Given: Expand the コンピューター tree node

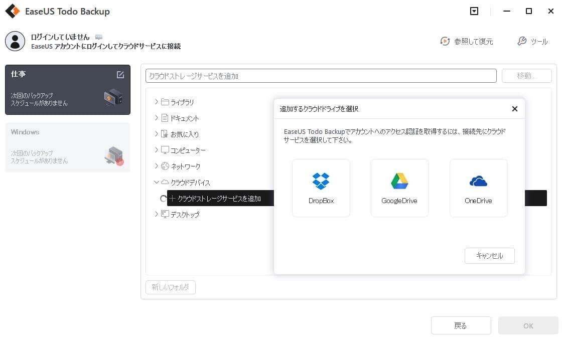Looking at the screenshot, I should tap(157, 150).
